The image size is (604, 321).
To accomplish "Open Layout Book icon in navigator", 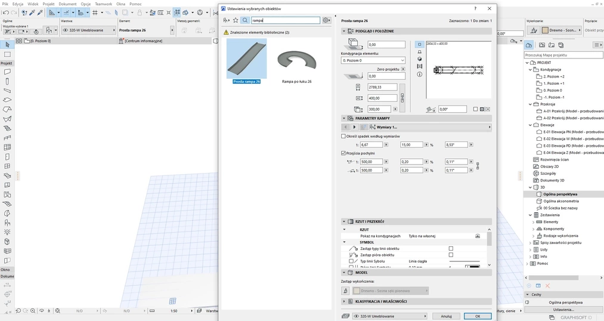I will 551,45.
